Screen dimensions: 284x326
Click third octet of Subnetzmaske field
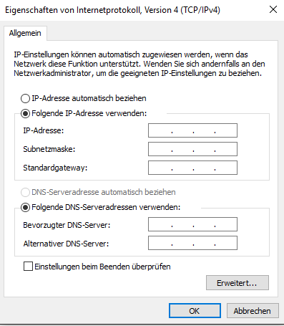click(x=204, y=149)
